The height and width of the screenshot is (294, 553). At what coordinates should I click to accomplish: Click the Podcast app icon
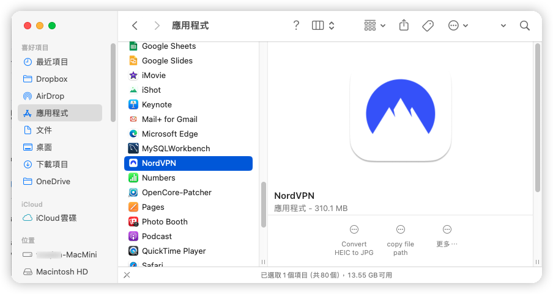(x=133, y=236)
